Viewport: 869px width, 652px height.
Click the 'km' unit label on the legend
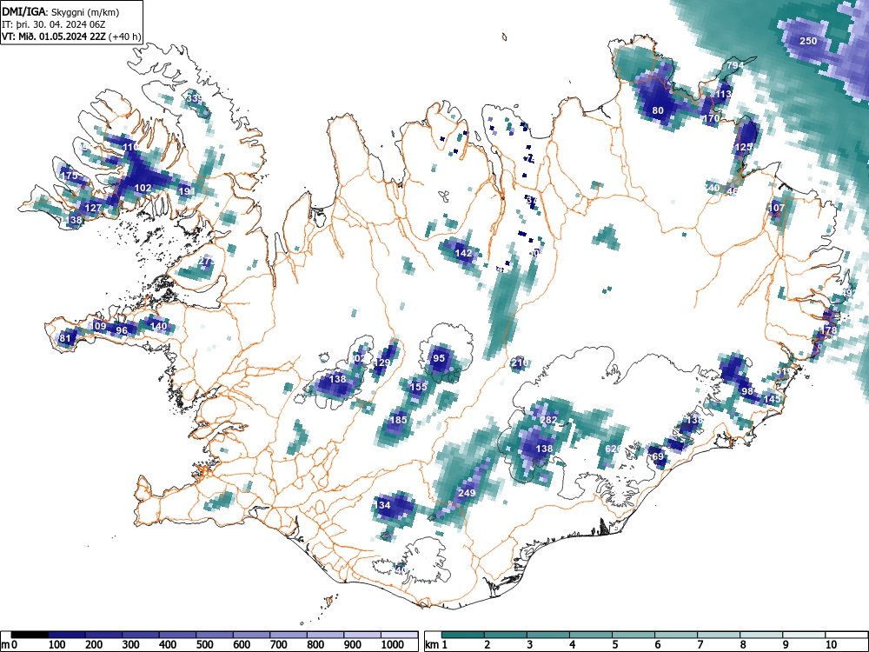coord(433,645)
